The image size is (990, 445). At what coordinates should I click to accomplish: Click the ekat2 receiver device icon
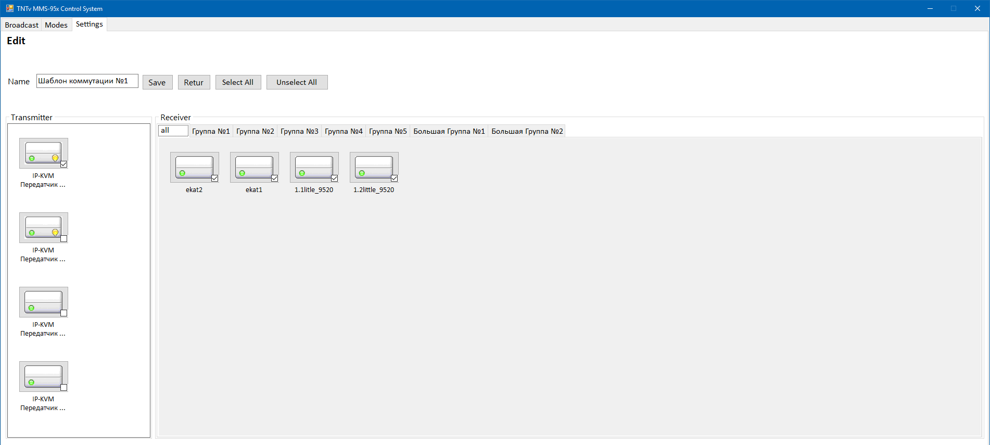pyautogui.click(x=194, y=167)
